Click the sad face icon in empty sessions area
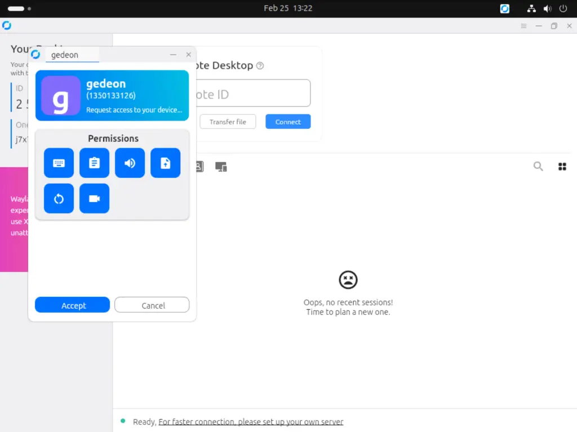 [x=348, y=279]
